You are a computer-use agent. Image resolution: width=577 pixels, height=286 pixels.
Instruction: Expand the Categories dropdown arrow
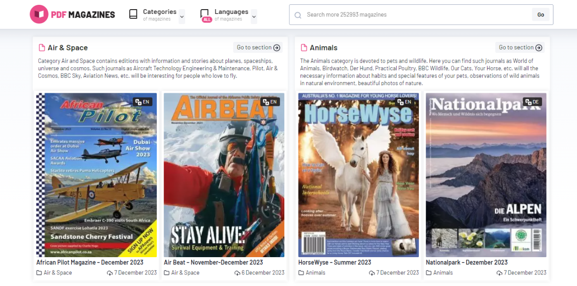pos(182,16)
